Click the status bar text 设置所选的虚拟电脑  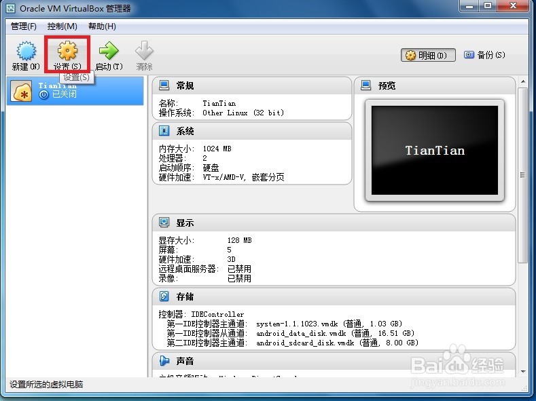(x=46, y=384)
